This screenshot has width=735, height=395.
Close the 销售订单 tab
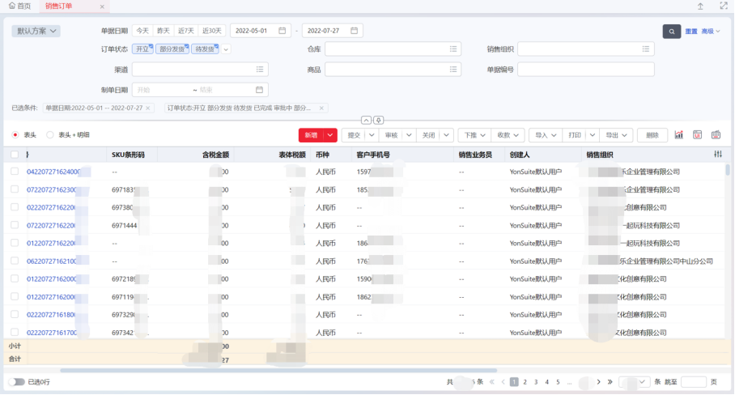click(x=102, y=6)
